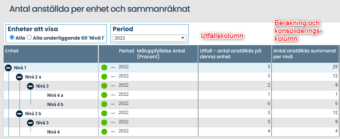Click green status indicator for Nivå 2 a
340x139 pixels.
104,76
